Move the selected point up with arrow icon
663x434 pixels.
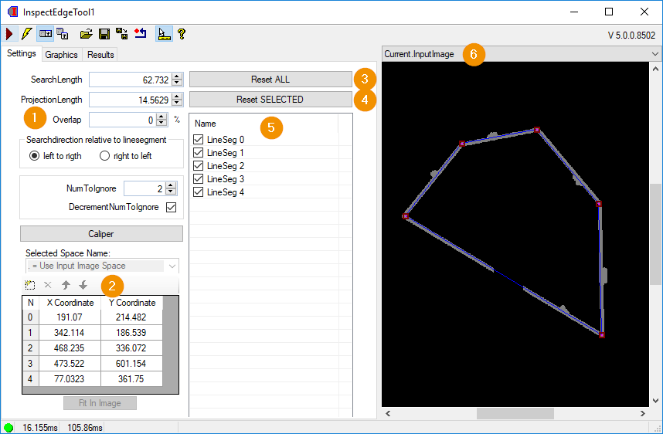[66, 285]
